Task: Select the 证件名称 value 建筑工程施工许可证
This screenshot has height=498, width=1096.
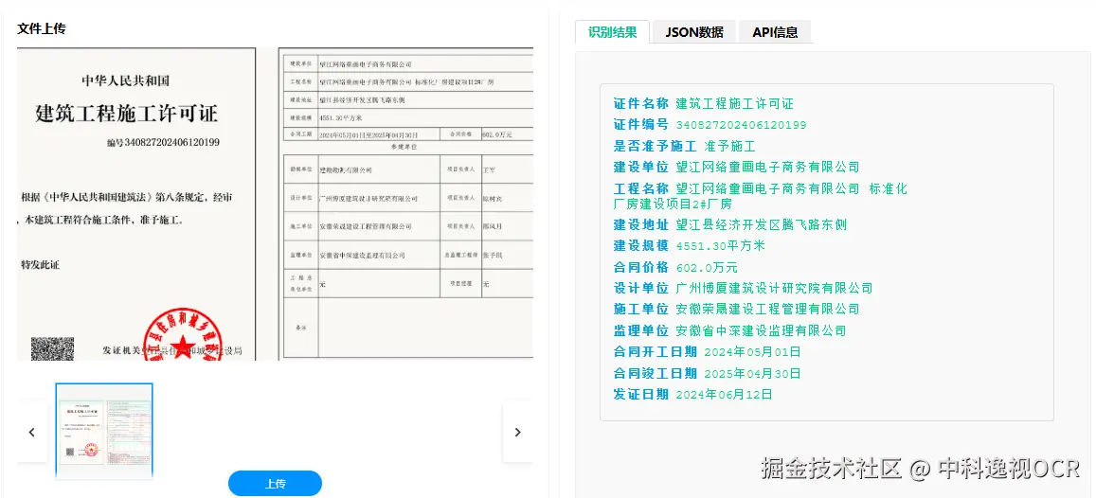Action: 735,104
